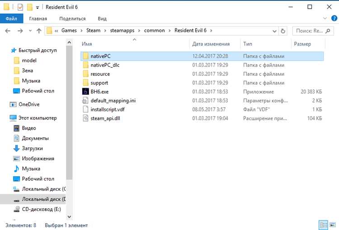Select Этот компьютер in navigation pane
Screen dimensions: 339x230
pos(33,118)
